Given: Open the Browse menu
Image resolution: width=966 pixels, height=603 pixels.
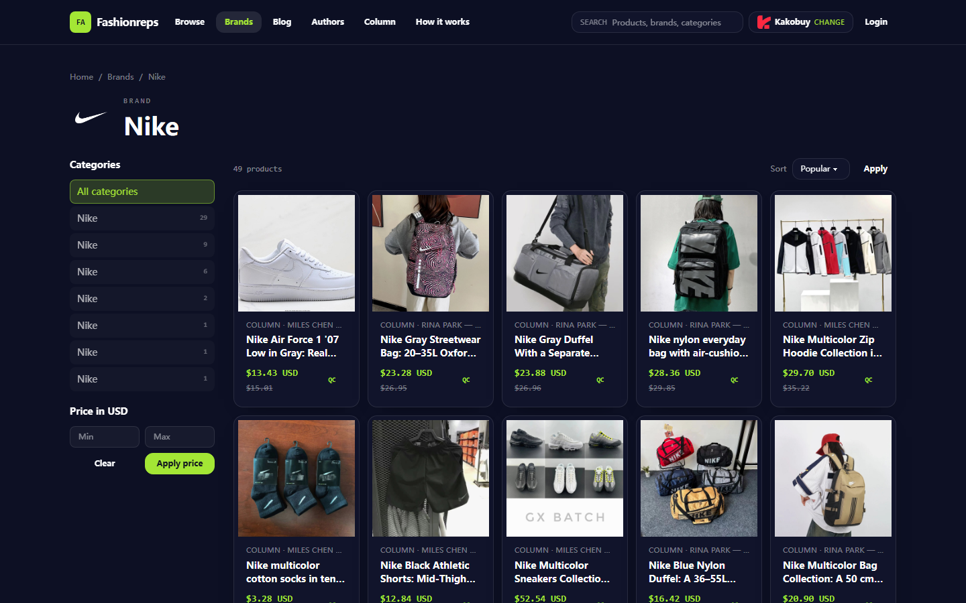Looking at the screenshot, I should (x=190, y=22).
